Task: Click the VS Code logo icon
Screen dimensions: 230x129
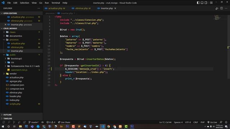Action: (x=3, y=3)
